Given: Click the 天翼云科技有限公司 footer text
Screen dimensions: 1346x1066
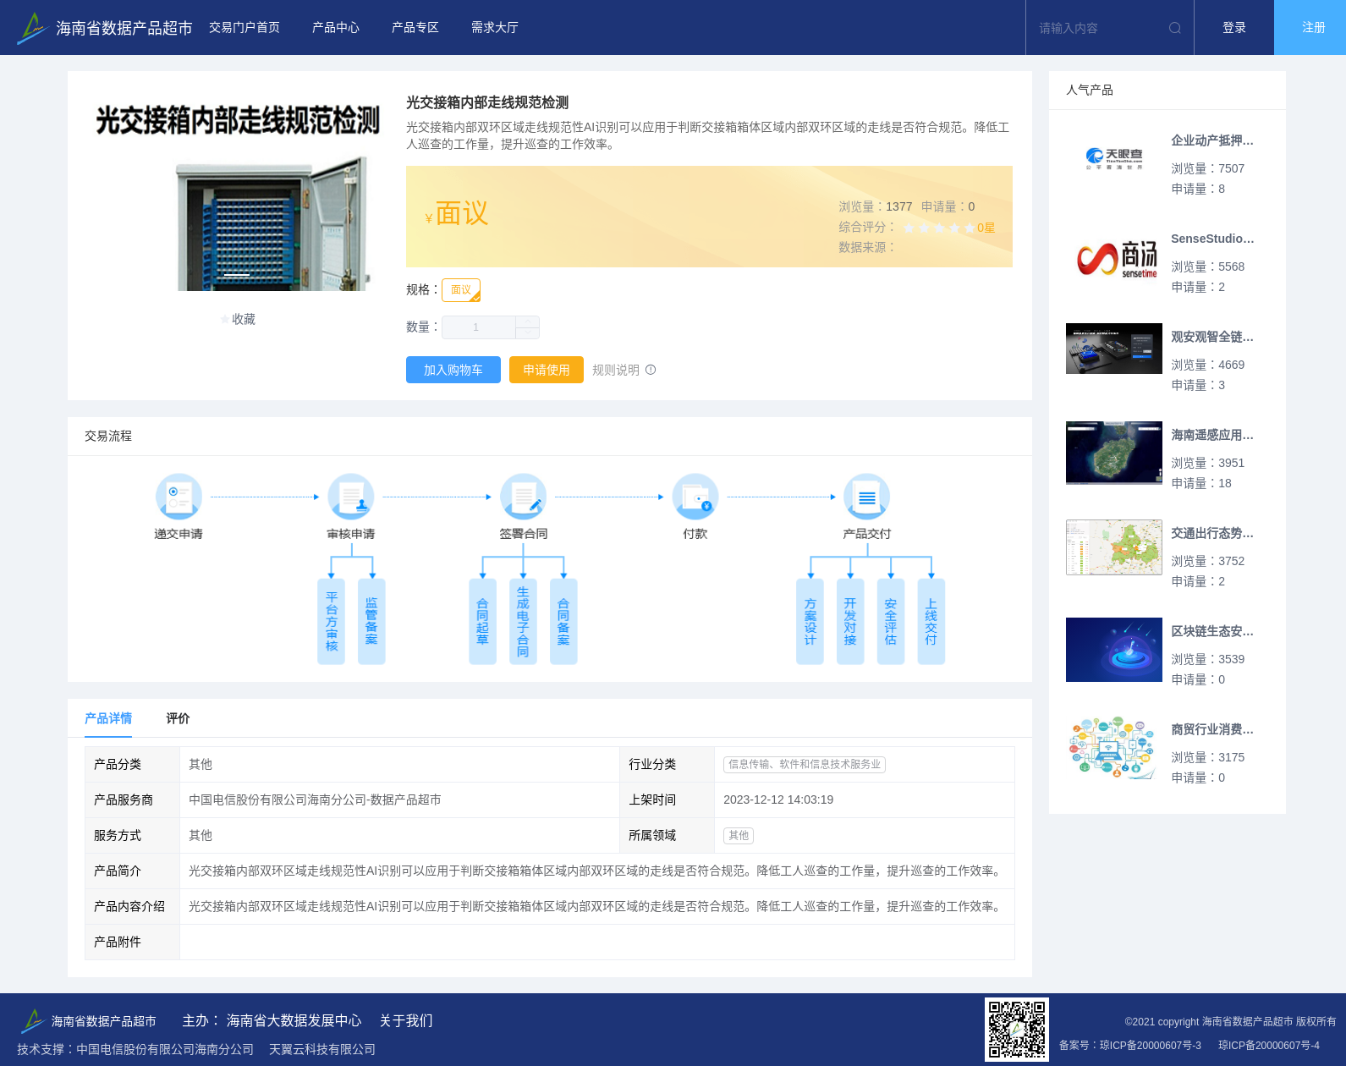Looking at the screenshot, I should (x=322, y=1049).
